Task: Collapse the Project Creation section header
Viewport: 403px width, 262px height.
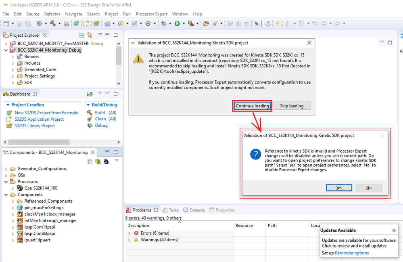Action: [8, 105]
